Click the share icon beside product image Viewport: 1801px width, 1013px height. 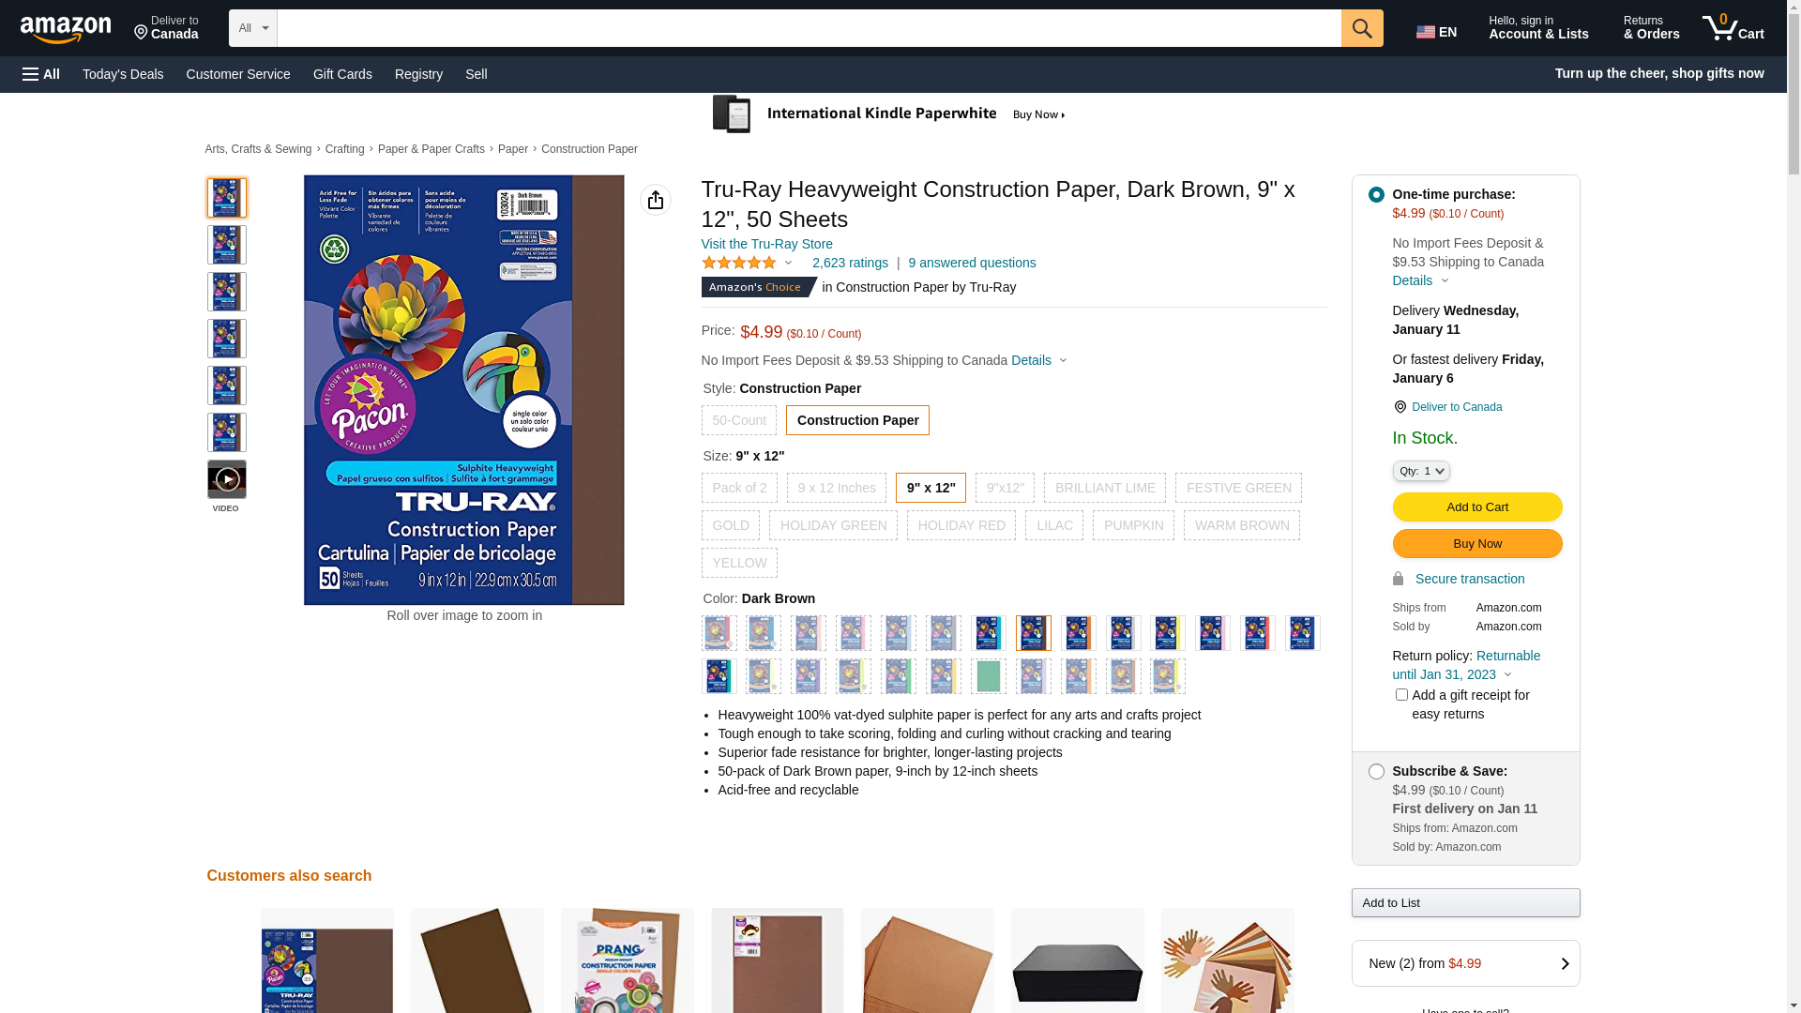[x=656, y=200]
